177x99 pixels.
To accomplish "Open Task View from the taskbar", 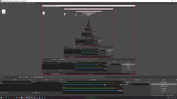I will coord(6,98).
